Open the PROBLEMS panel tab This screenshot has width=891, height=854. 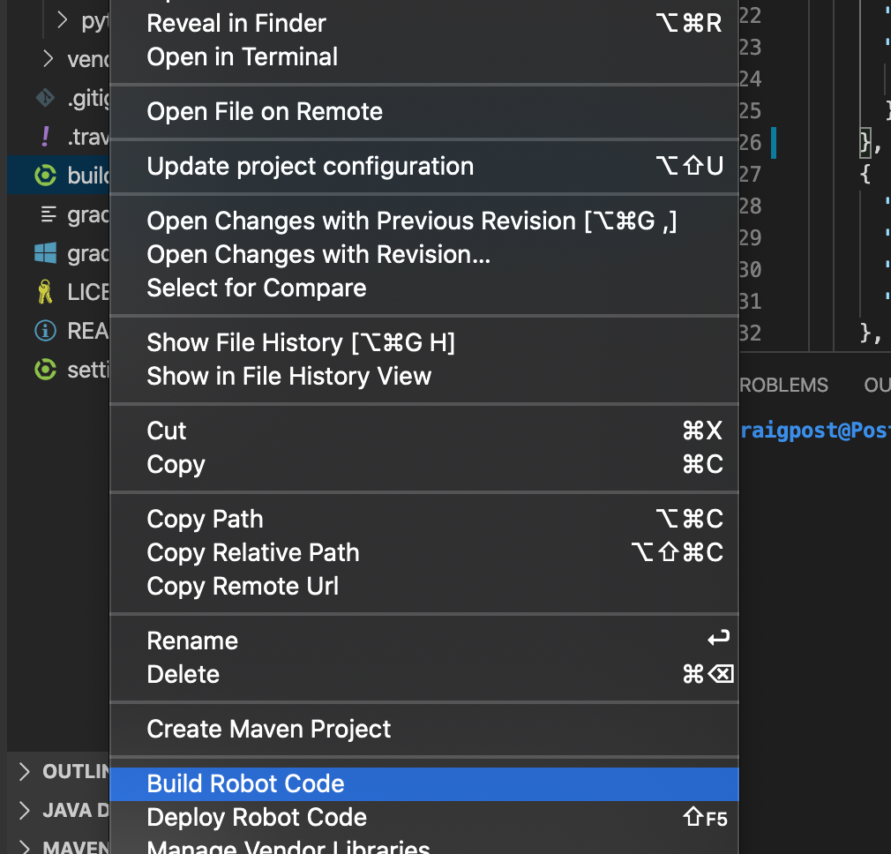click(783, 385)
